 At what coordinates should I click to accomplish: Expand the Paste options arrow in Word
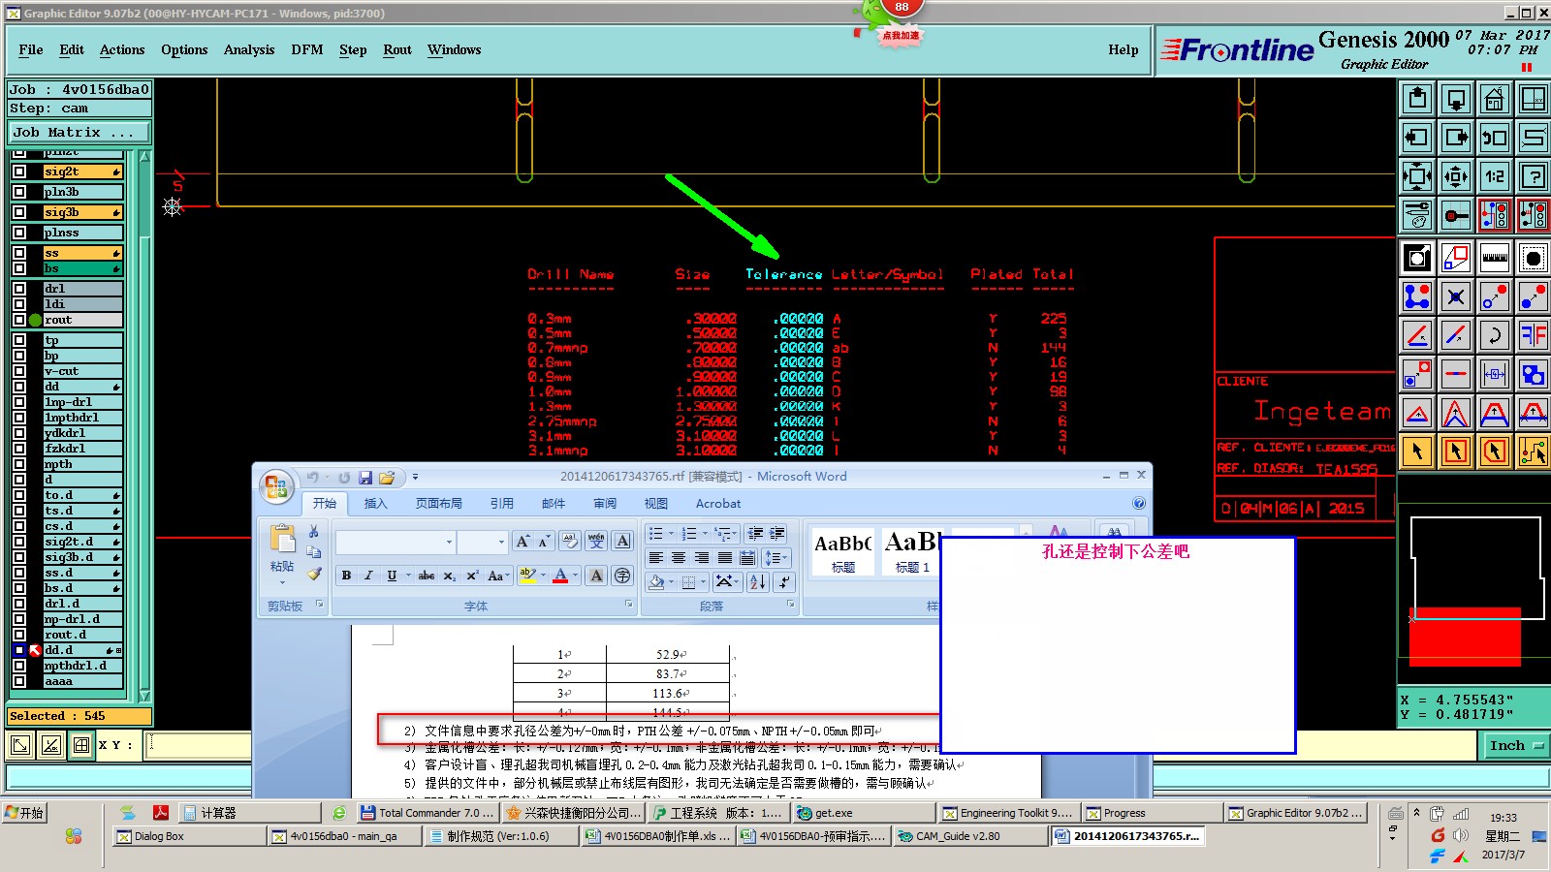point(282,582)
